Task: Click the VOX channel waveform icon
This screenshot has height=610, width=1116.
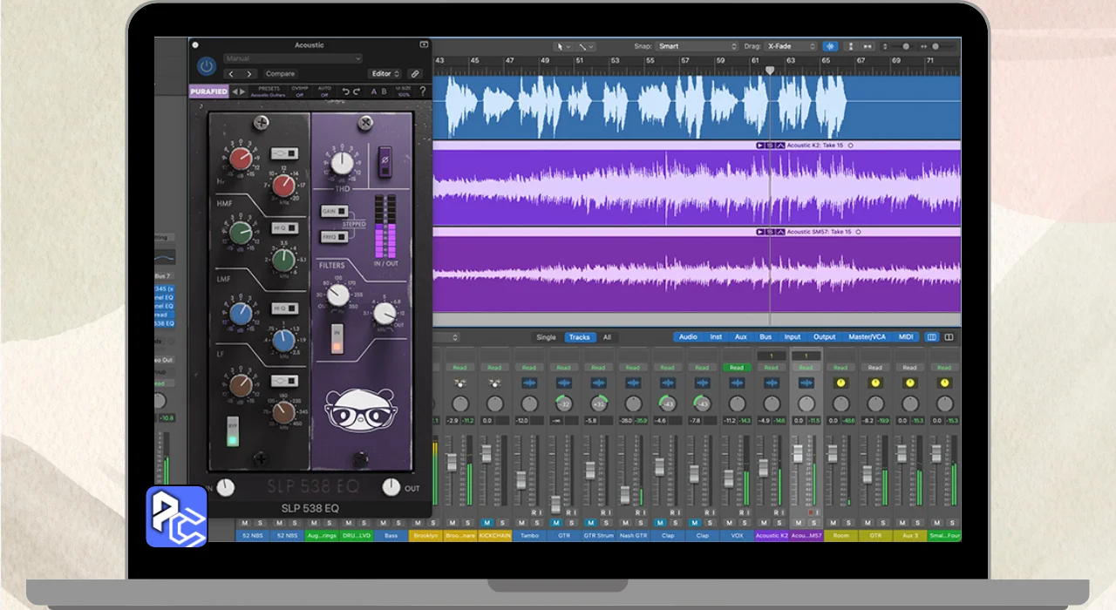Action: [737, 383]
